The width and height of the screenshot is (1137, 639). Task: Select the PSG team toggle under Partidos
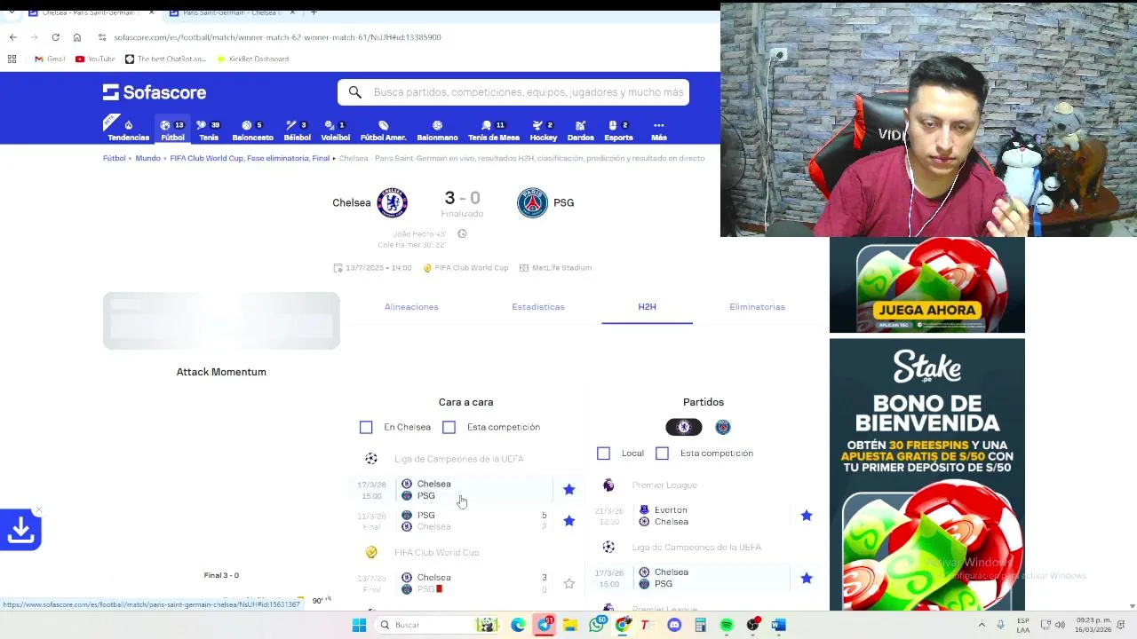(723, 427)
